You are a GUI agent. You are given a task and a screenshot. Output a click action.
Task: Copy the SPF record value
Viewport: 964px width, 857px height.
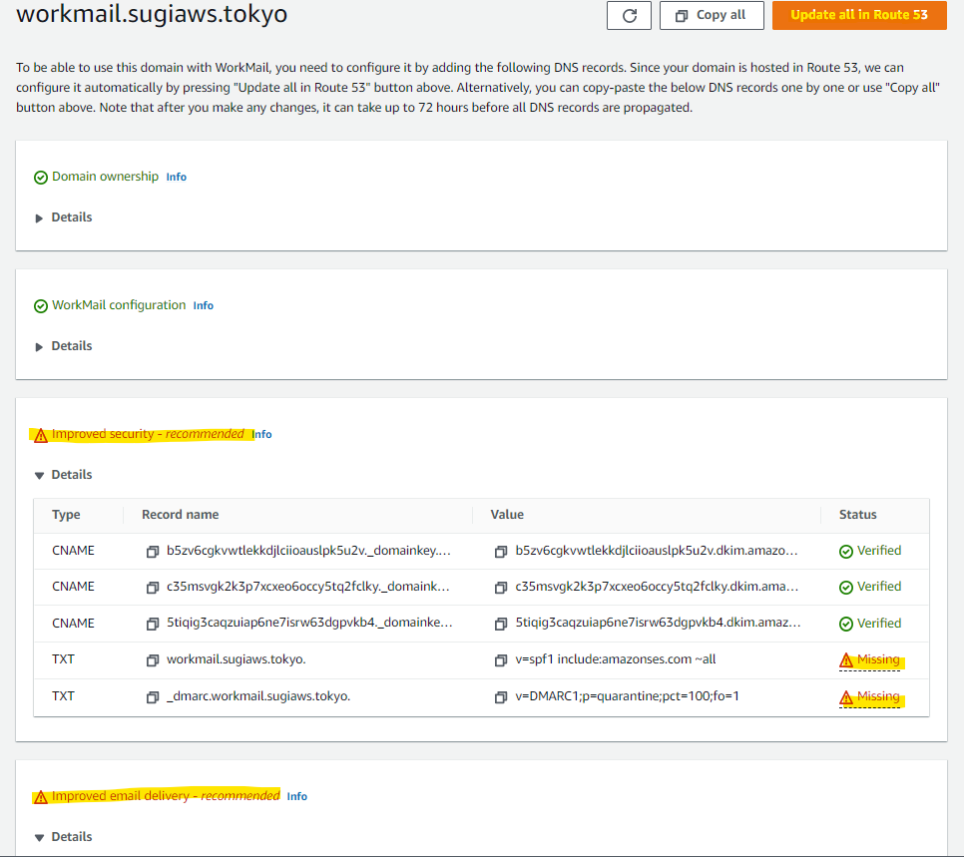(x=501, y=660)
